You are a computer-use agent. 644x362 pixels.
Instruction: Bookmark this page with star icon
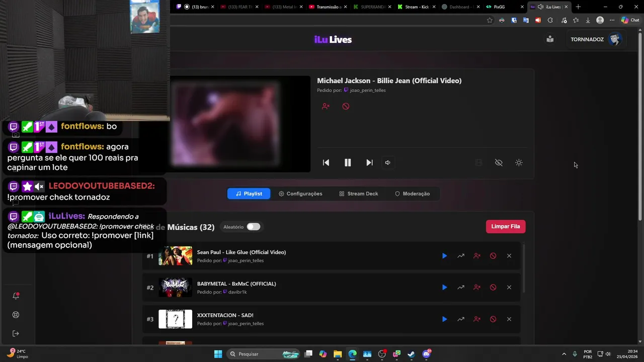[x=490, y=20]
